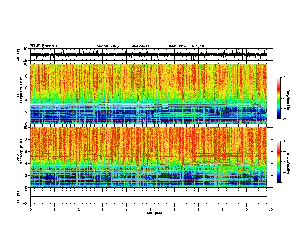This screenshot has height=235, width=305.
Task: Click the time axis tick label "2"
Action: [79, 210]
